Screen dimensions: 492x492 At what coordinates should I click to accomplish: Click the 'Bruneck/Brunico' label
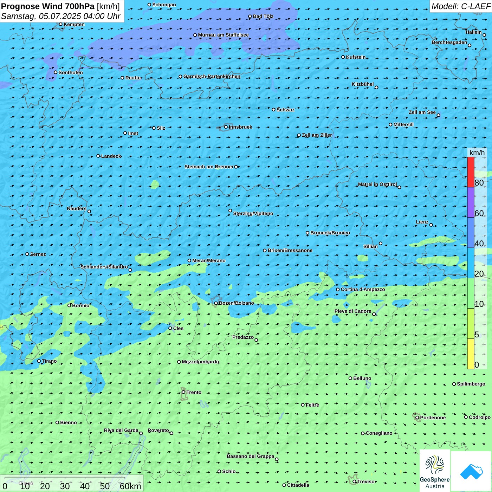point(330,233)
